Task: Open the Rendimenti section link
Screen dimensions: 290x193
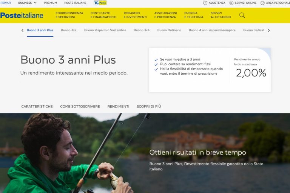Action: pyautogui.click(x=118, y=106)
